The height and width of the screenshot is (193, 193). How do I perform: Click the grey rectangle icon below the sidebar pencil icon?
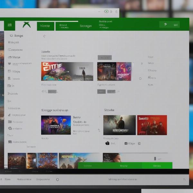pos(10,122)
